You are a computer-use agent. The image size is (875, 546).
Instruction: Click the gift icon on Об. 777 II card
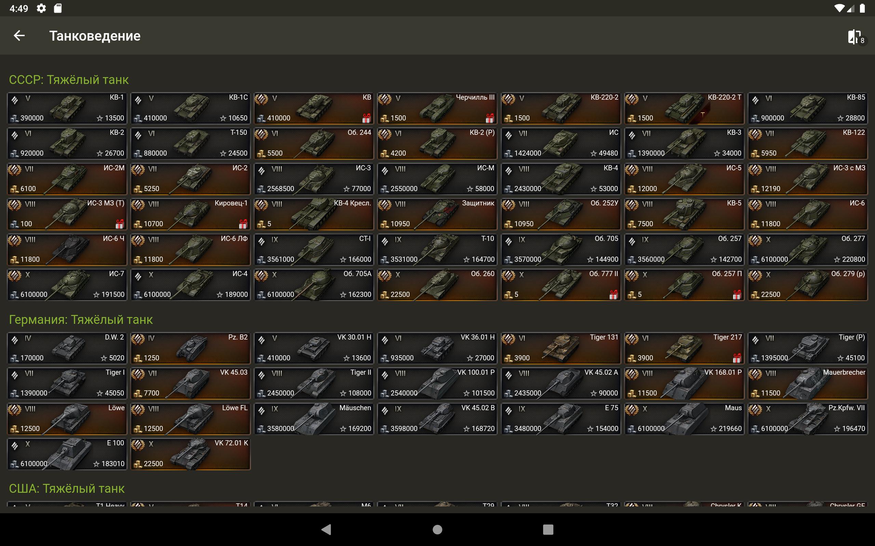(x=614, y=294)
